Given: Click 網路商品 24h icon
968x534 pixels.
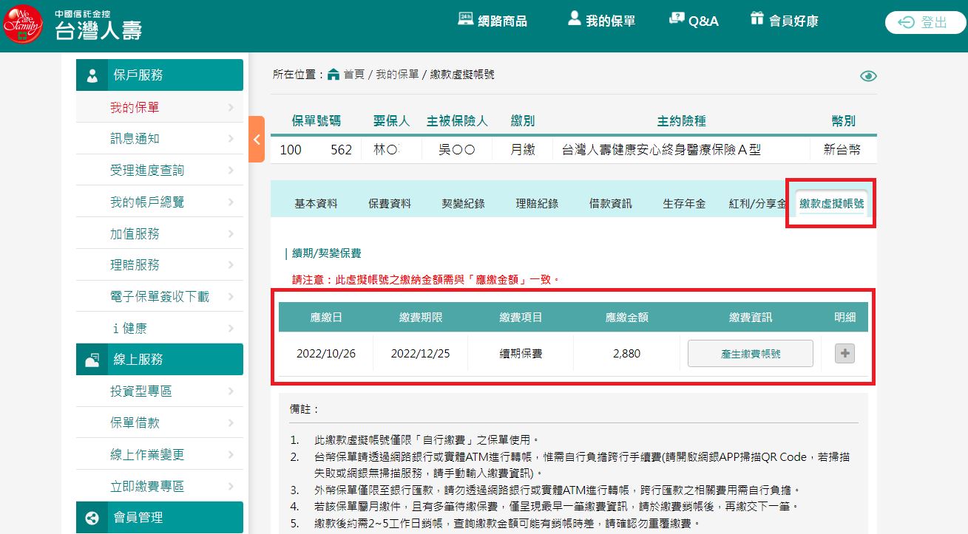Looking at the screenshot, I should point(466,19).
